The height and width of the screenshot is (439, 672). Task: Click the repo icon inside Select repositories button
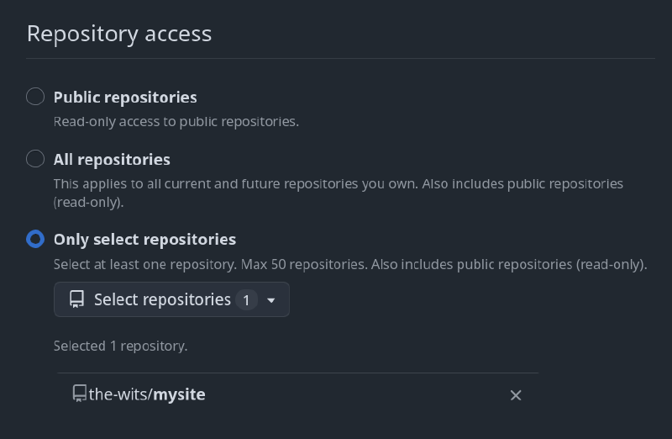[77, 299]
